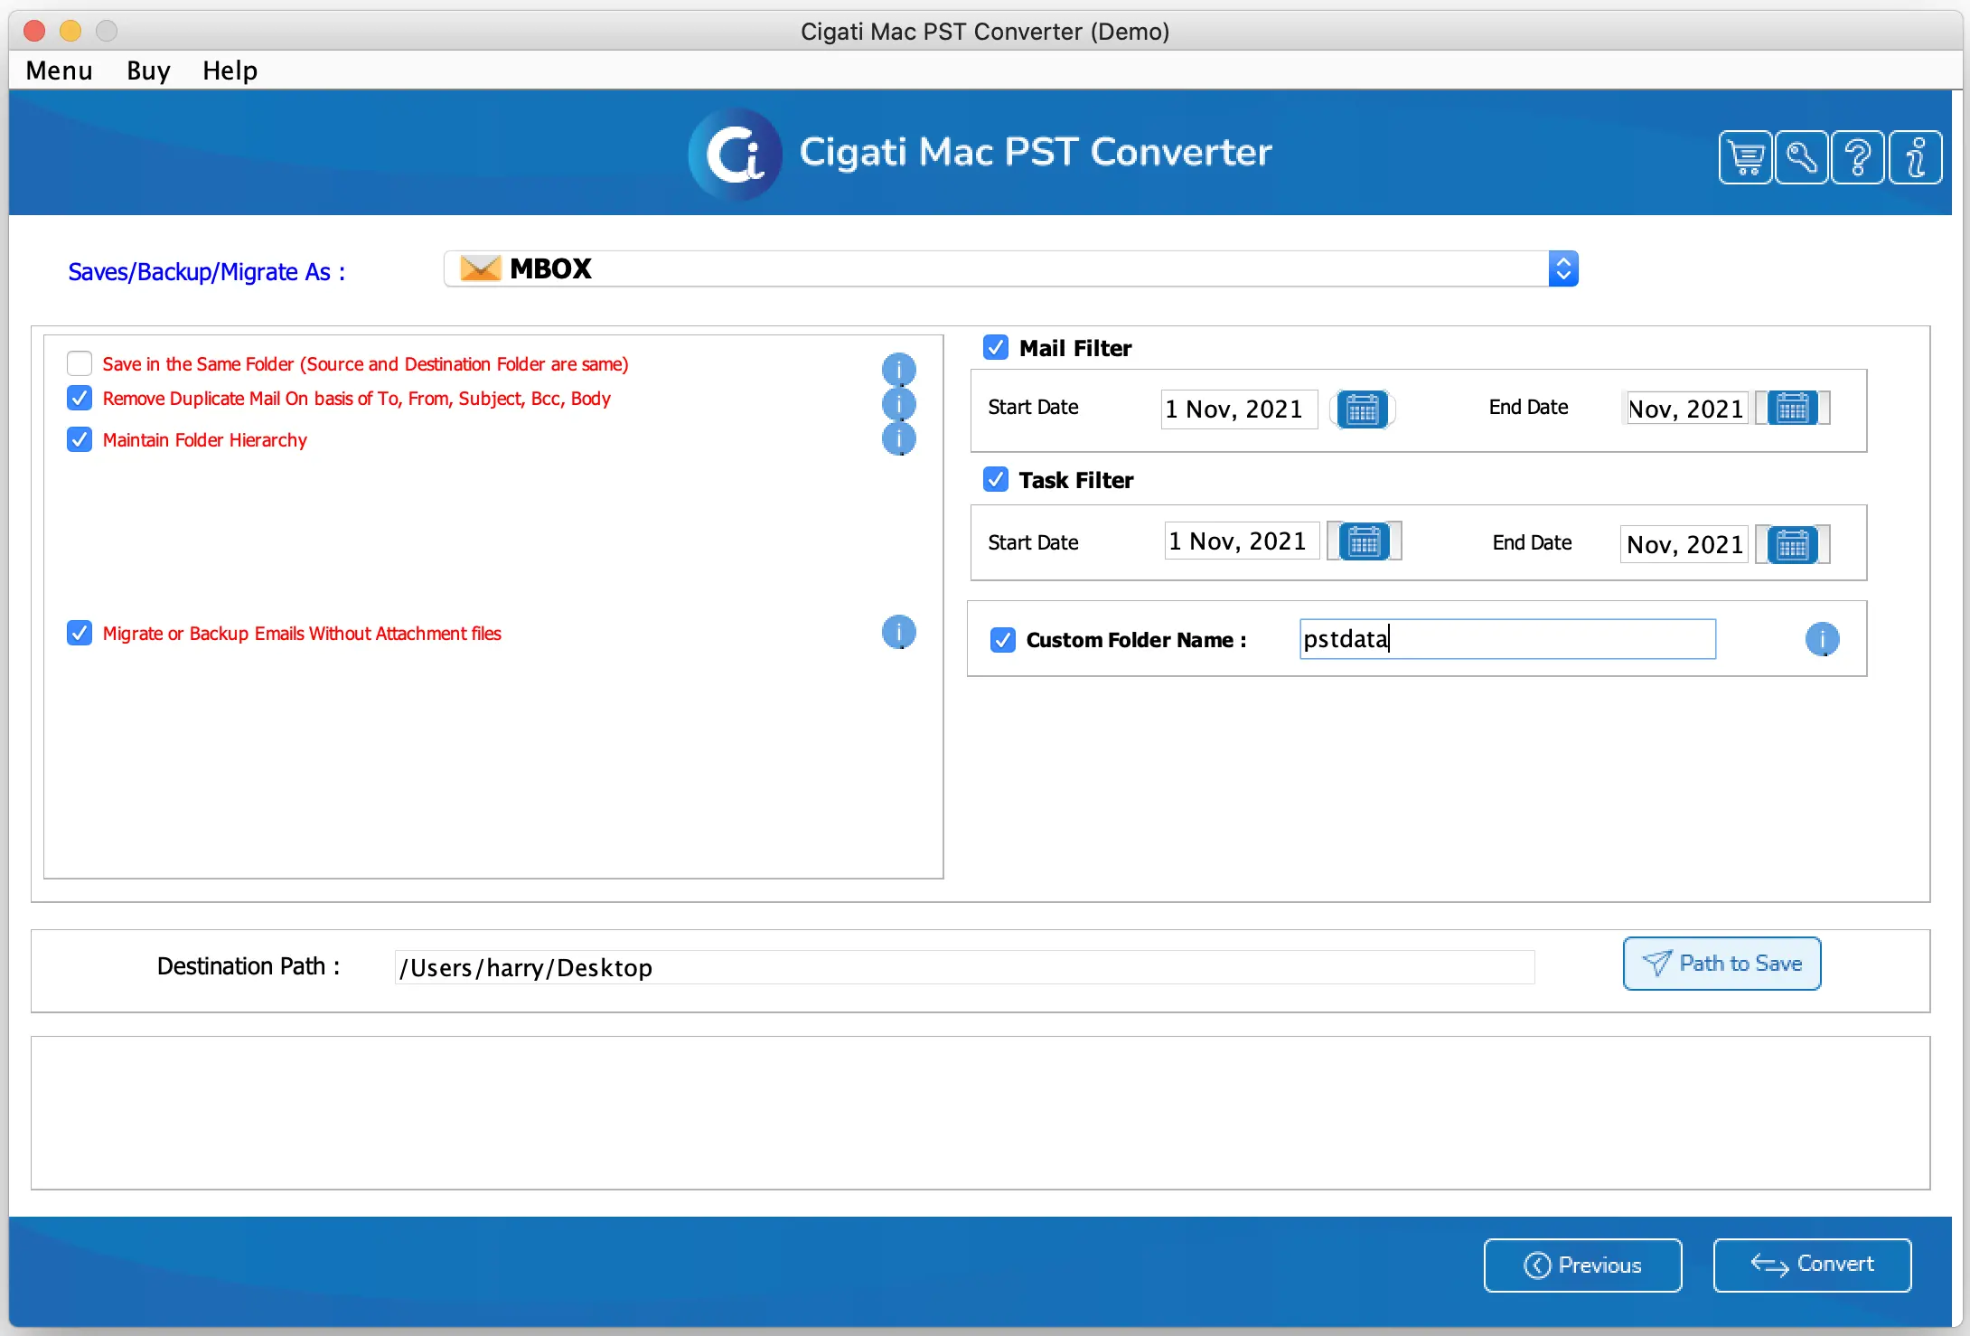This screenshot has width=1970, height=1336.
Task: Click the Destination Path field
Action: [x=964, y=967]
